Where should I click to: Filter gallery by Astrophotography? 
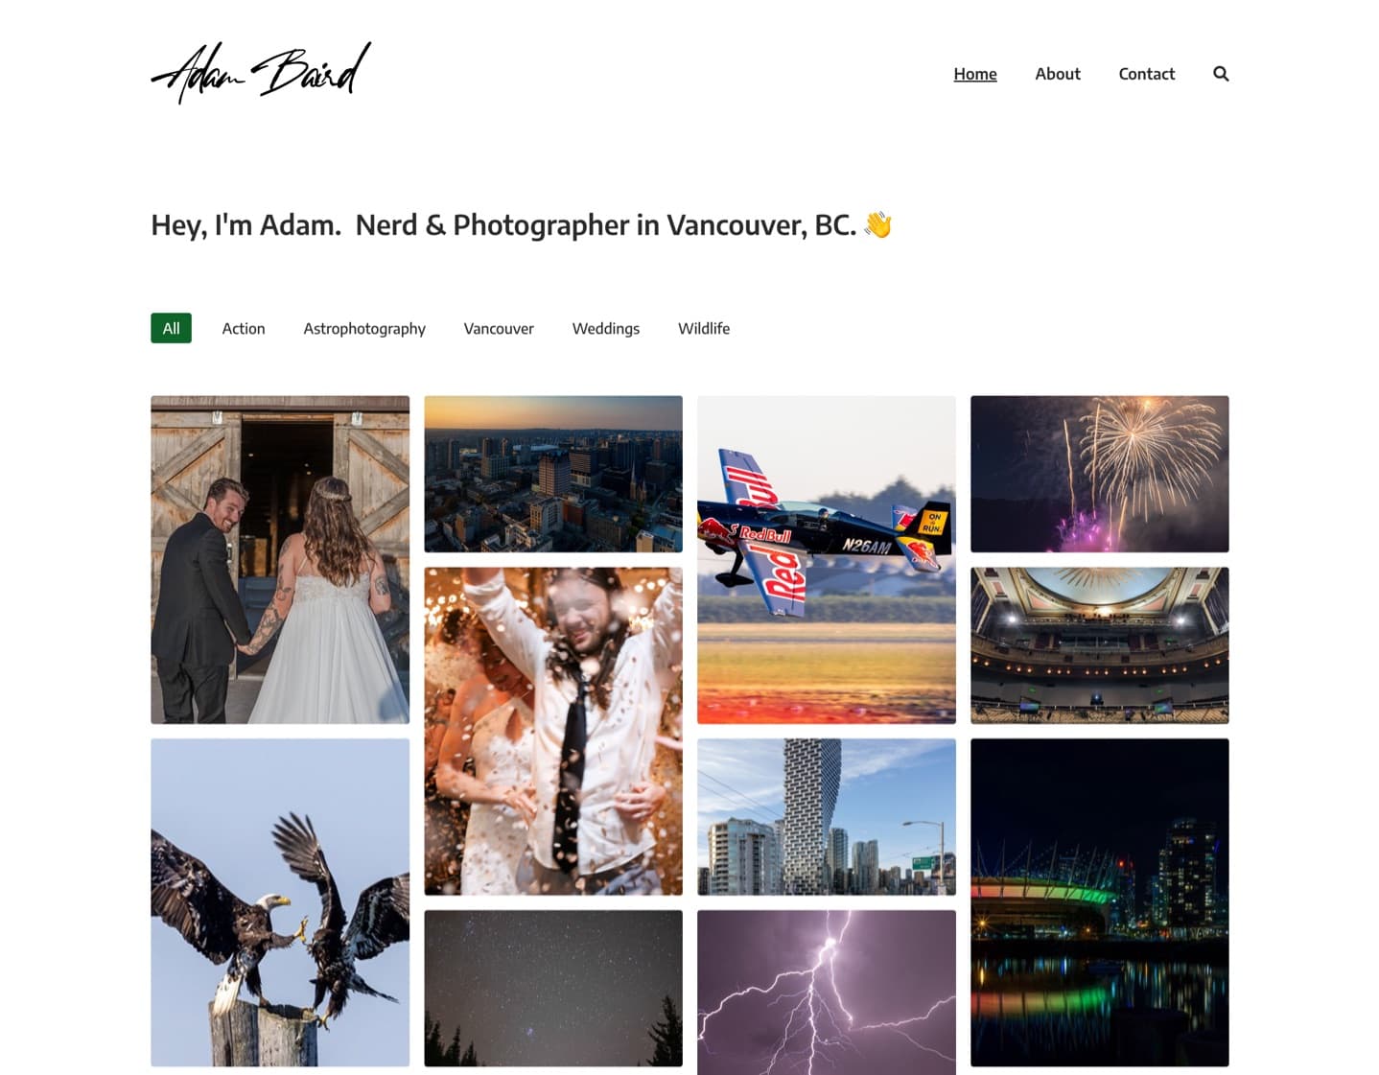pos(364,328)
